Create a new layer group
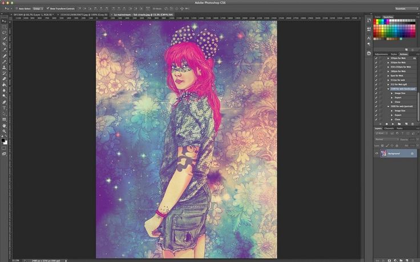The width and height of the screenshot is (420, 262). [x=401, y=260]
